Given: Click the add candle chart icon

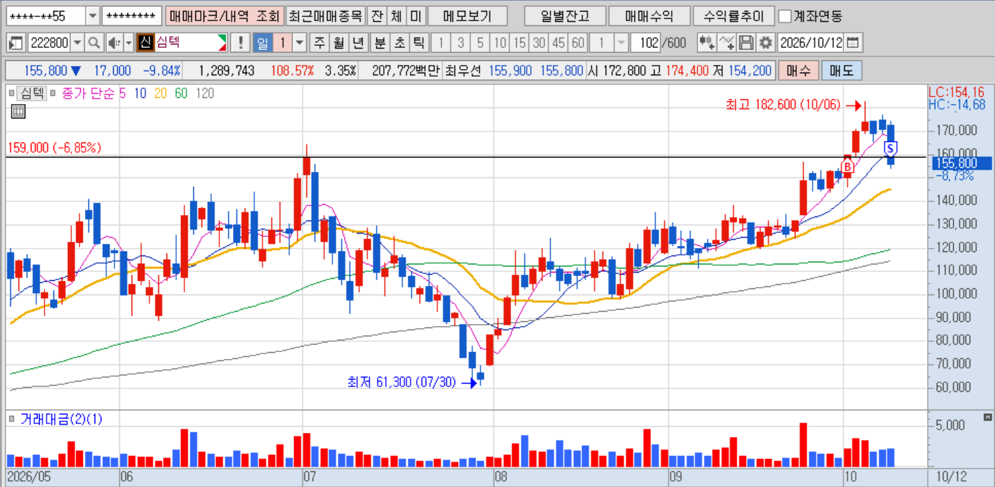Looking at the screenshot, I should (707, 43).
